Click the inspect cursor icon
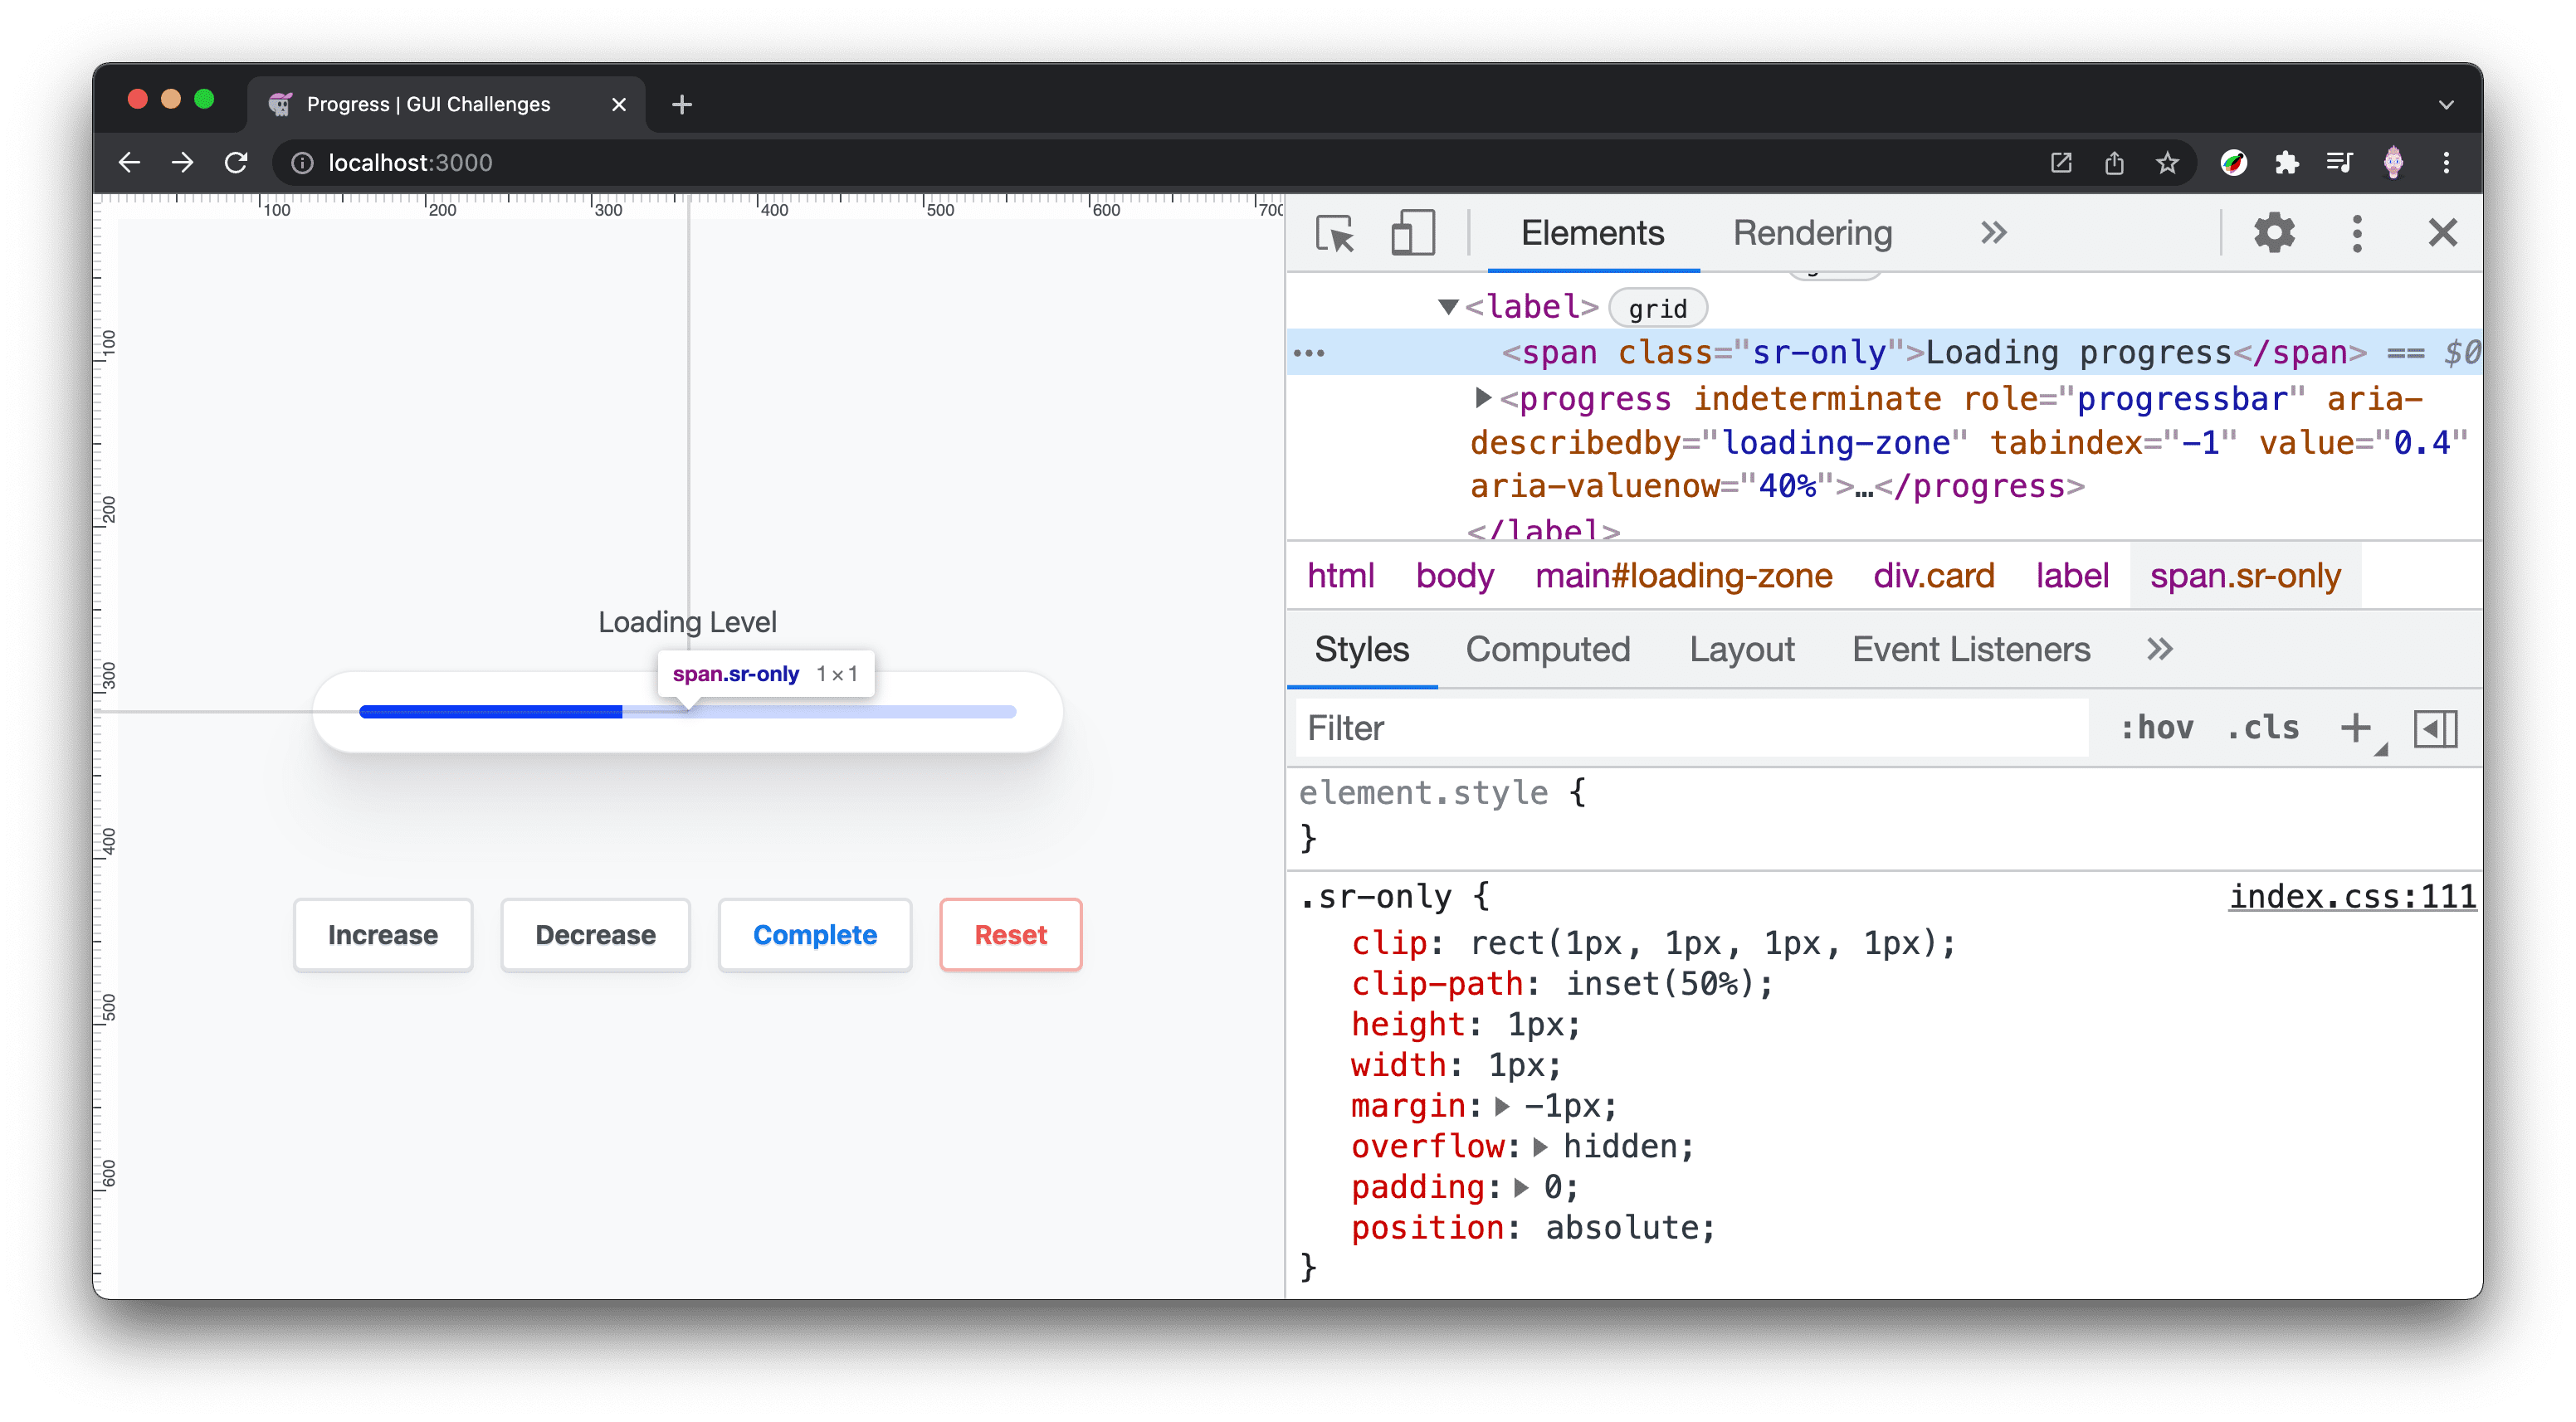This screenshot has height=1422, width=2576. [1334, 233]
